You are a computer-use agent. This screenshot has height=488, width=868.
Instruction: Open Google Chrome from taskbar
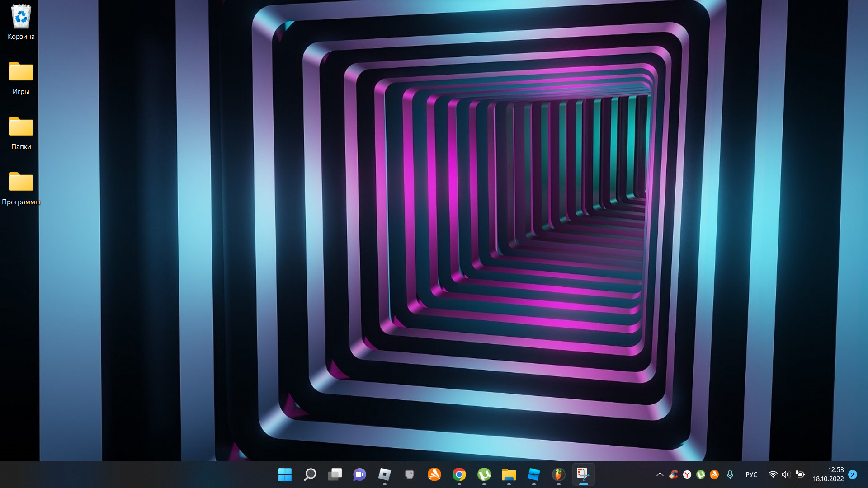coord(459,474)
